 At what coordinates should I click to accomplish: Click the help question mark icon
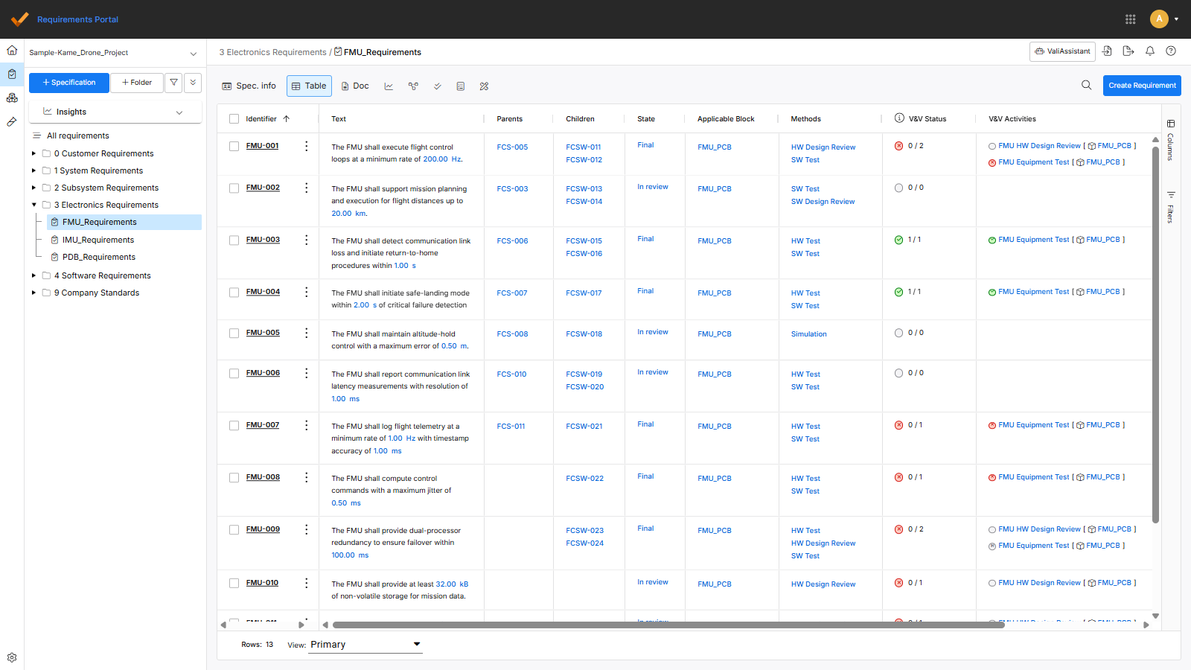coord(1171,51)
